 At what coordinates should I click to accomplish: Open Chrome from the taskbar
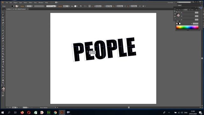[x=55, y=112]
